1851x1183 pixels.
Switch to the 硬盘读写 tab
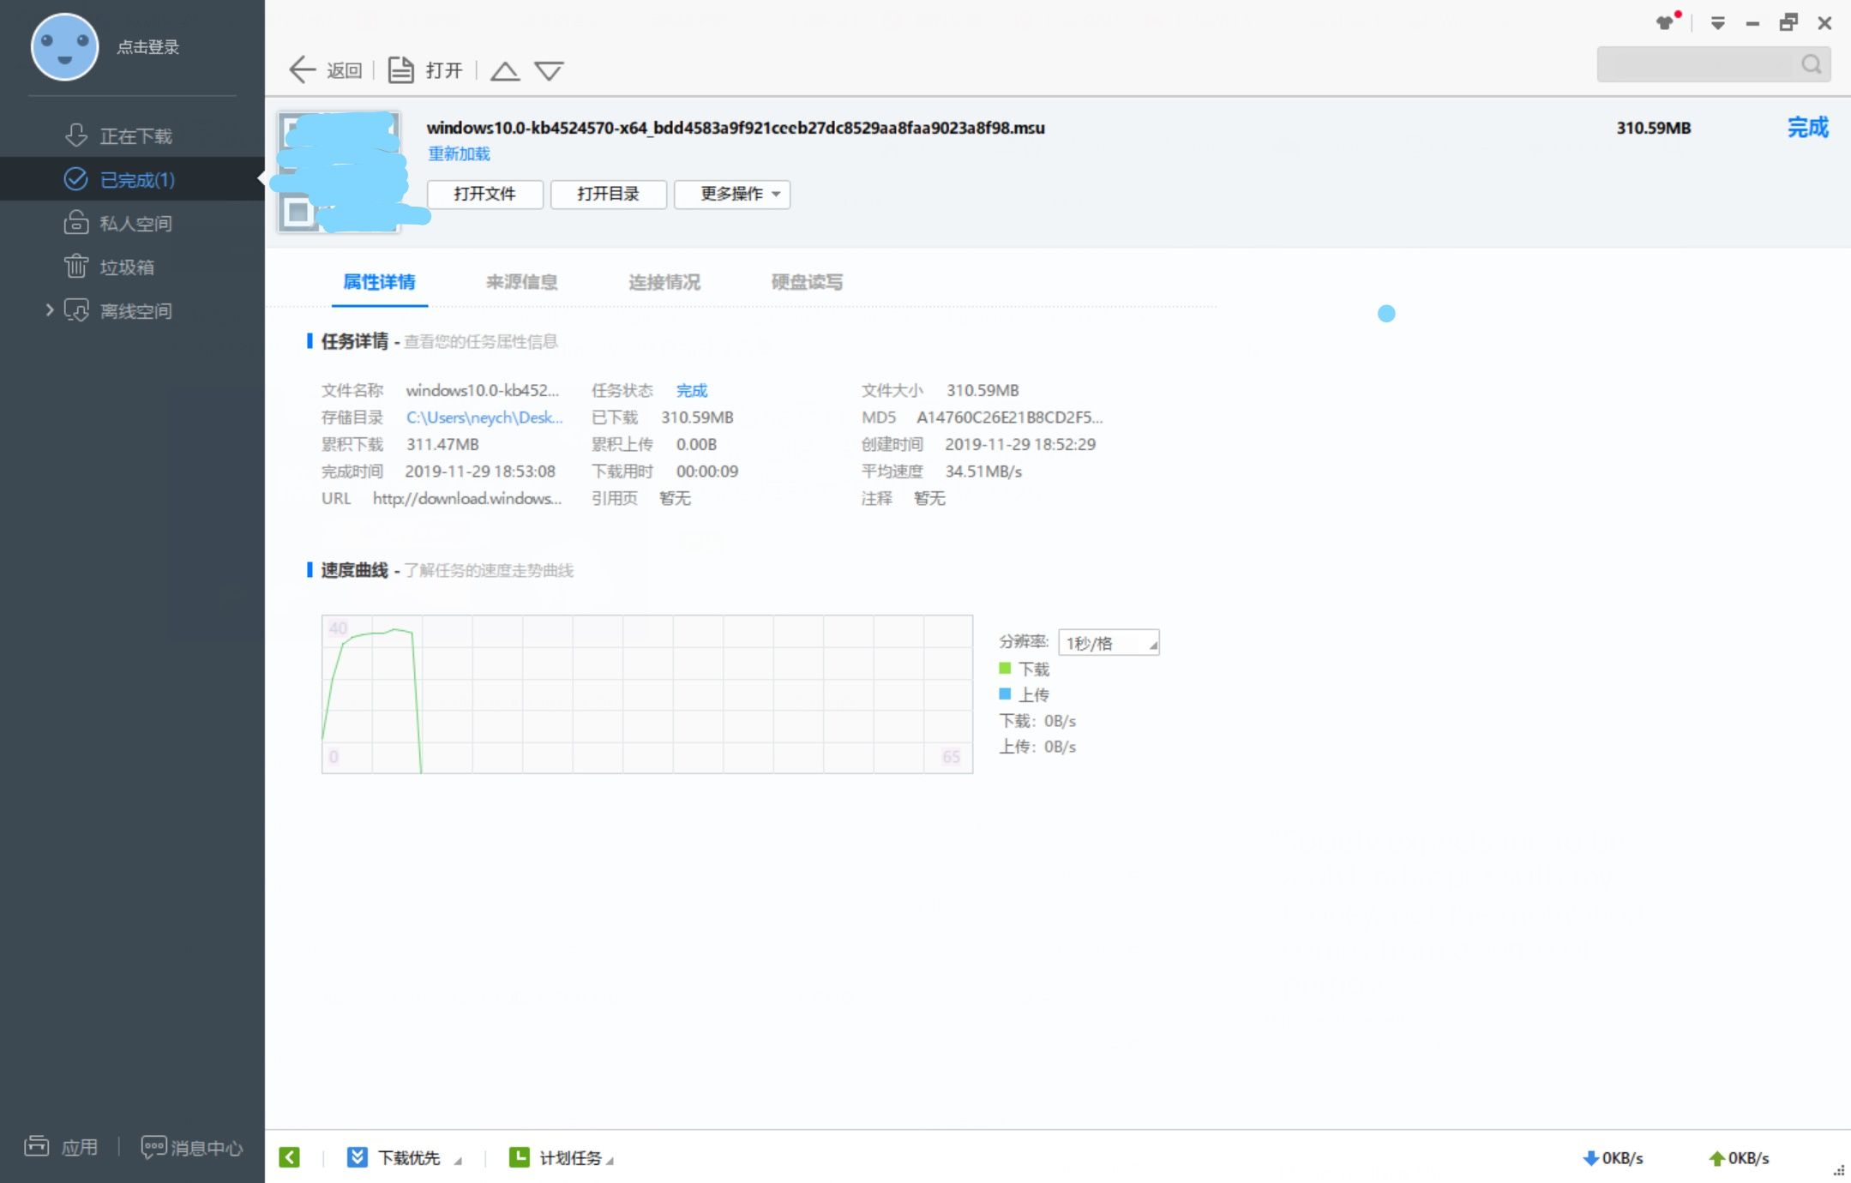[x=807, y=282]
